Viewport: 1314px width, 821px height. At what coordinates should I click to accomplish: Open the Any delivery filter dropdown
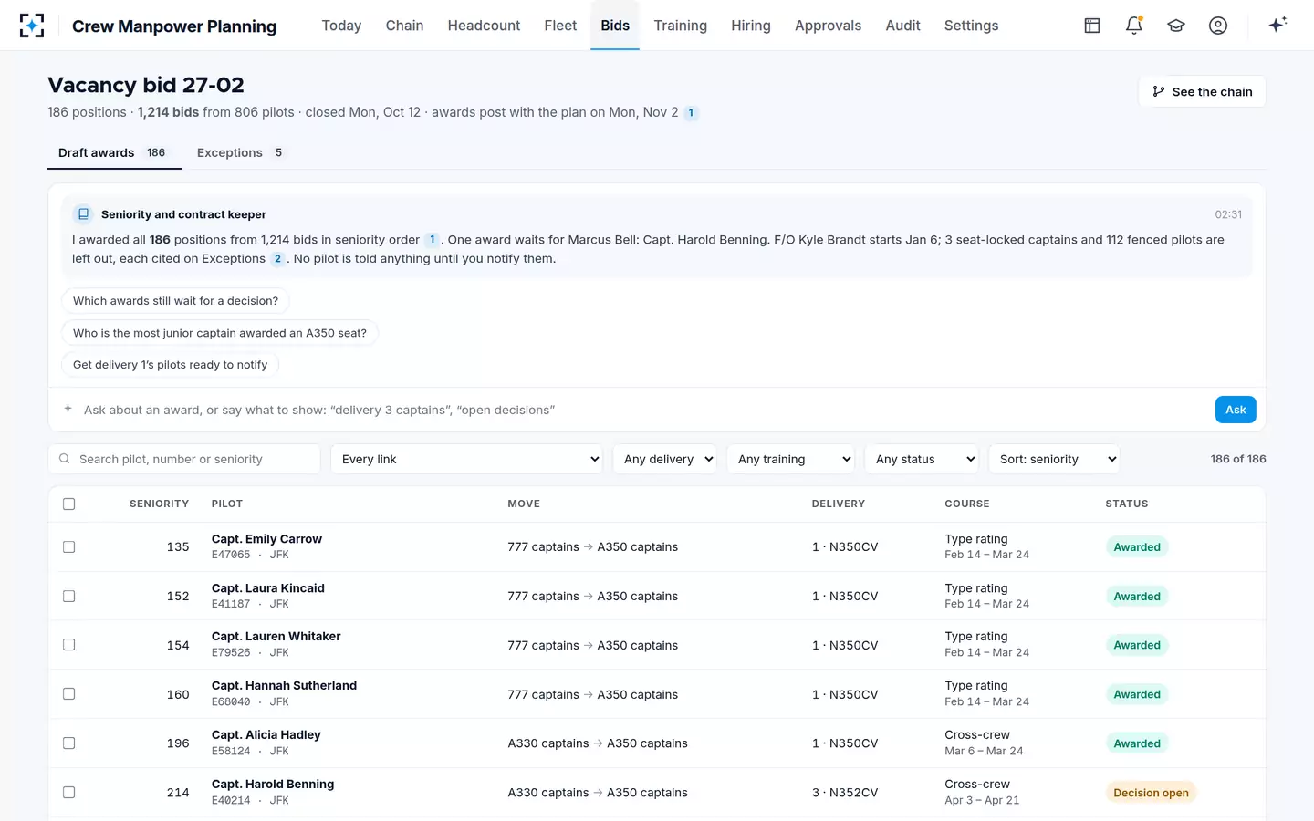pyautogui.click(x=665, y=459)
